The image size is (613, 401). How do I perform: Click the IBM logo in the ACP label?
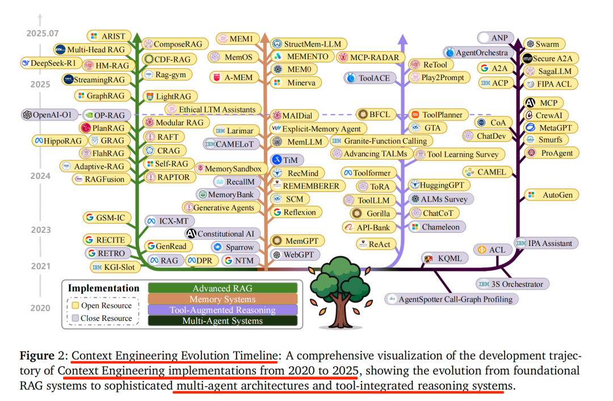click(485, 83)
